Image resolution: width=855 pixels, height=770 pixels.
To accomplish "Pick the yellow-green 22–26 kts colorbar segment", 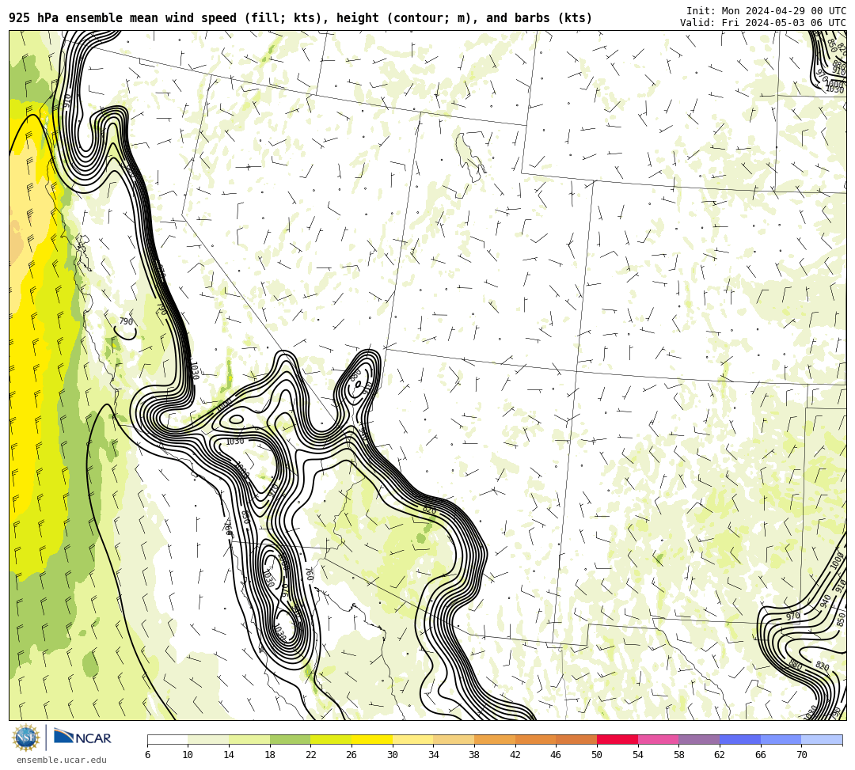I will [331, 739].
